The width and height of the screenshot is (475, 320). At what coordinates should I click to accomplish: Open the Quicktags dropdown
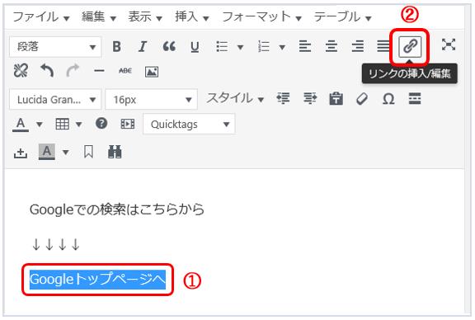(x=189, y=124)
